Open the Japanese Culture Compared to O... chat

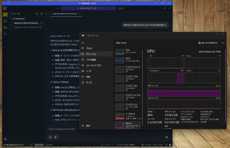click(28, 27)
